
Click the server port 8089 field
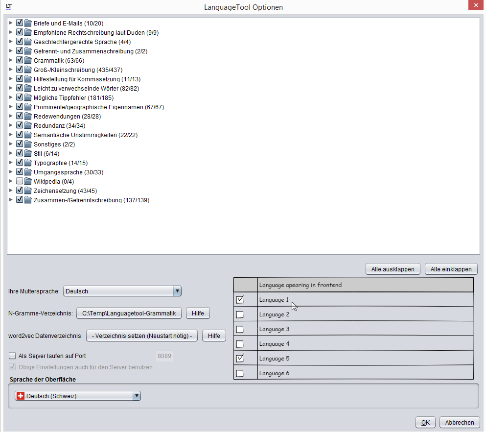click(x=164, y=356)
